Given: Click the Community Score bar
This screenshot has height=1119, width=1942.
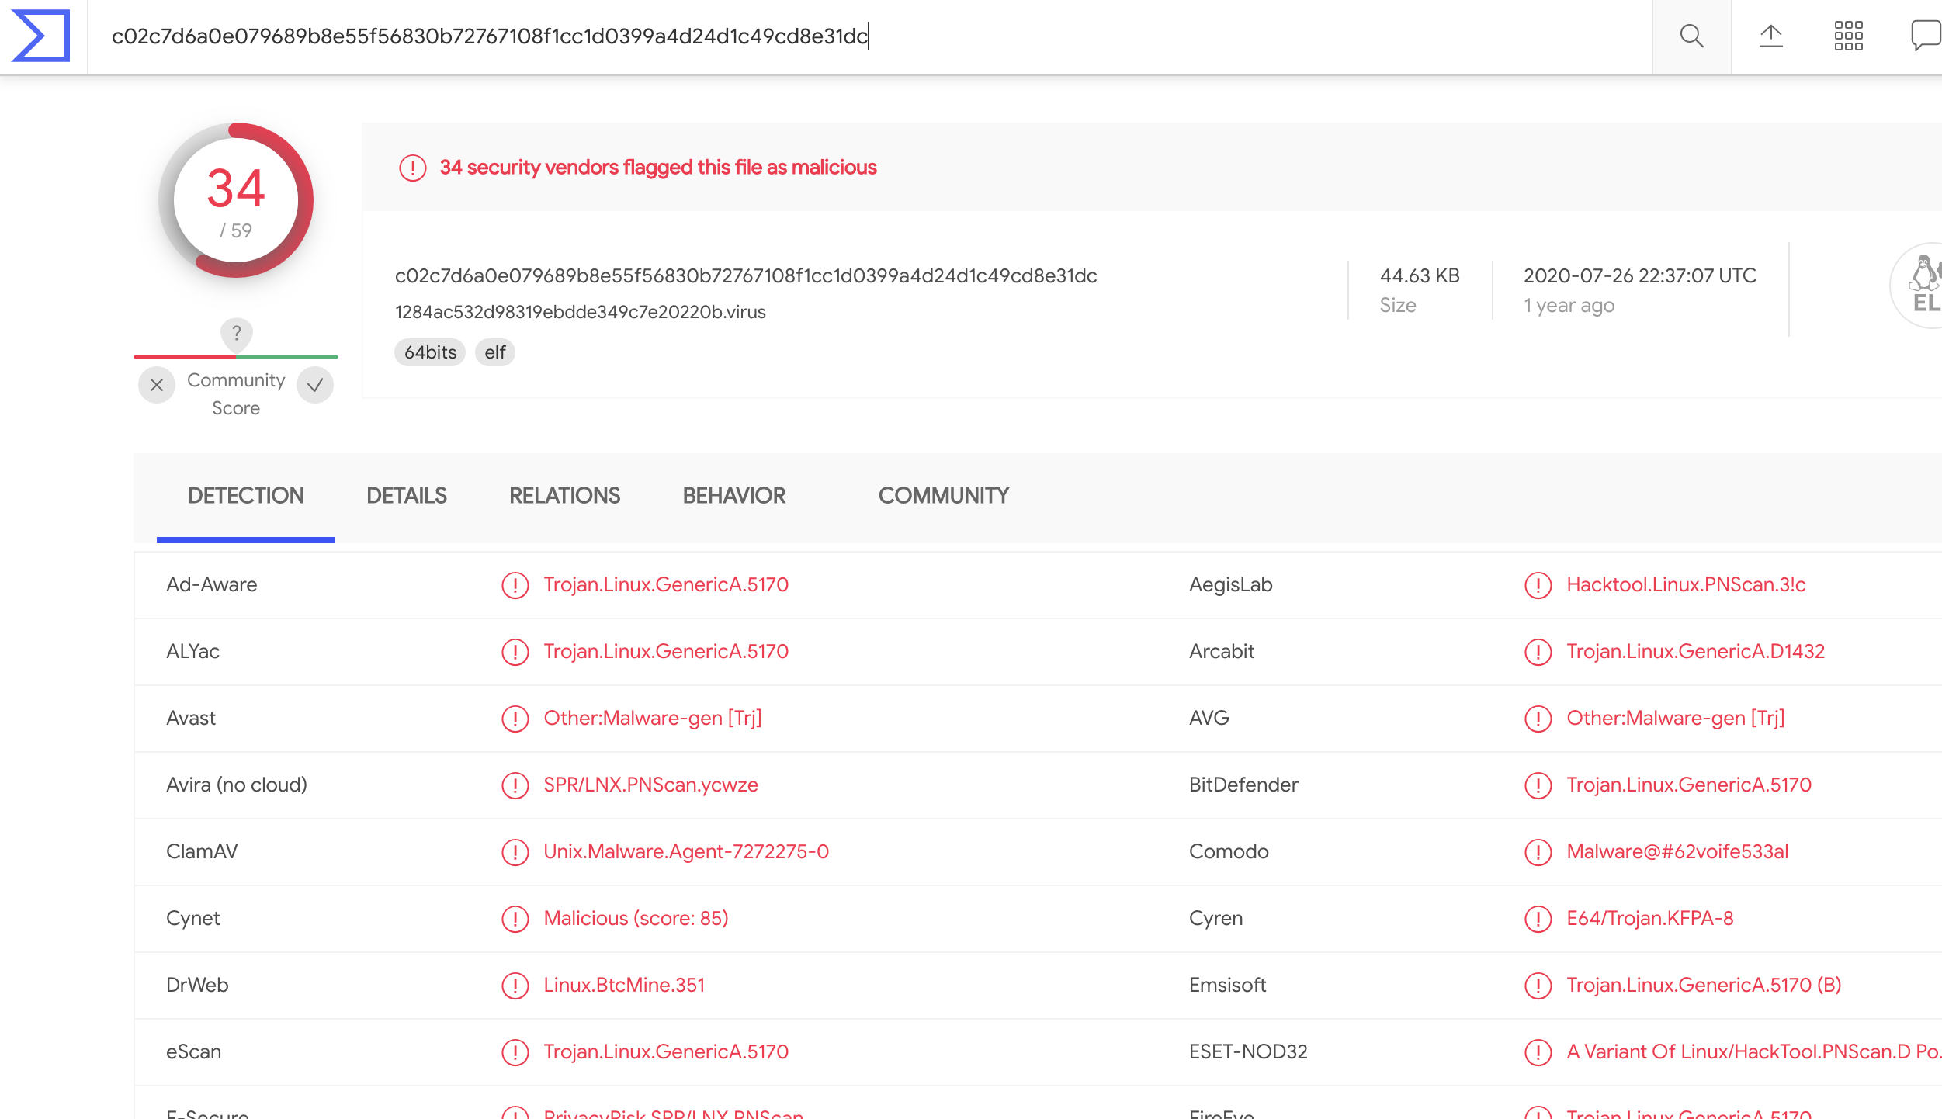Looking at the screenshot, I should (236, 356).
